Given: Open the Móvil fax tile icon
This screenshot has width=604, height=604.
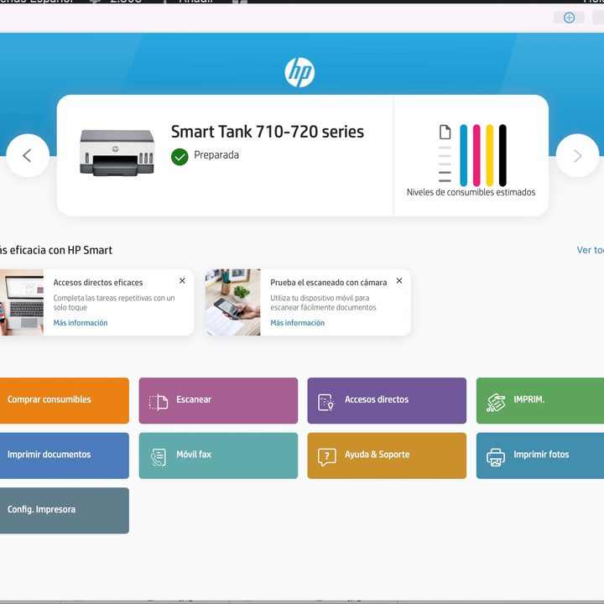Looking at the screenshot, I should 159,456.
